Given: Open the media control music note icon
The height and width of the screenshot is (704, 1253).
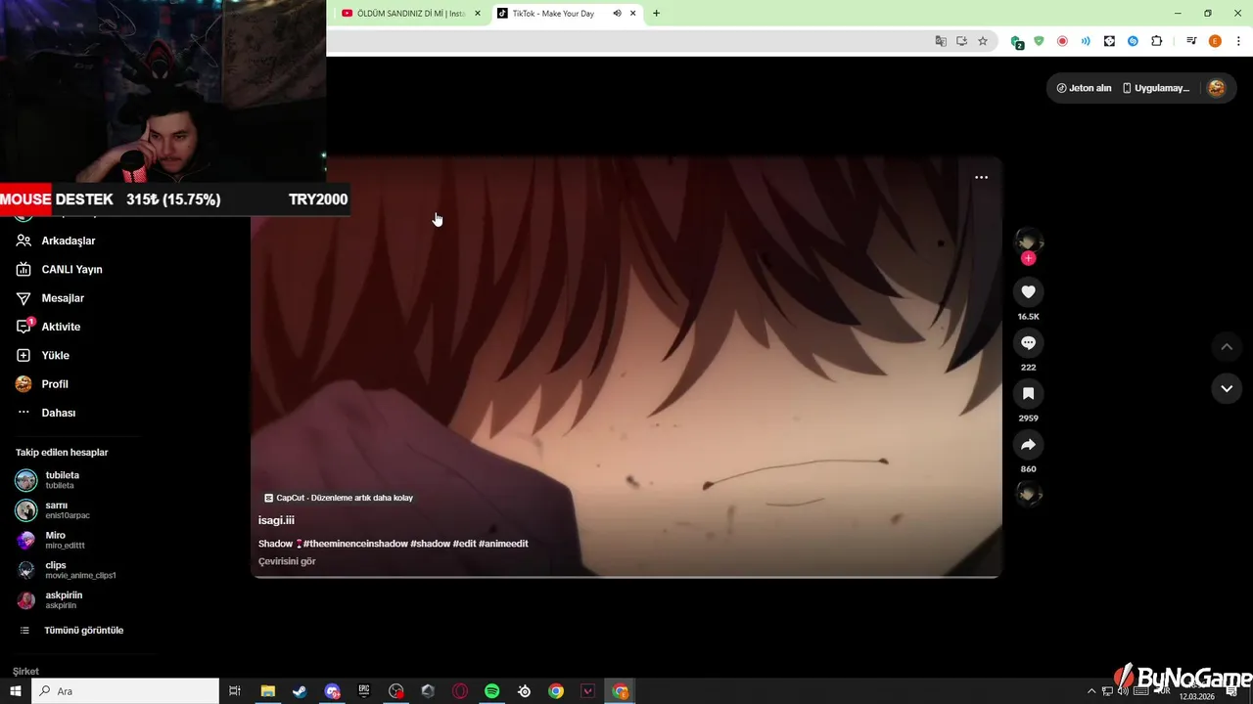Looking at the screenshot, I should (x=1191, y=41).
